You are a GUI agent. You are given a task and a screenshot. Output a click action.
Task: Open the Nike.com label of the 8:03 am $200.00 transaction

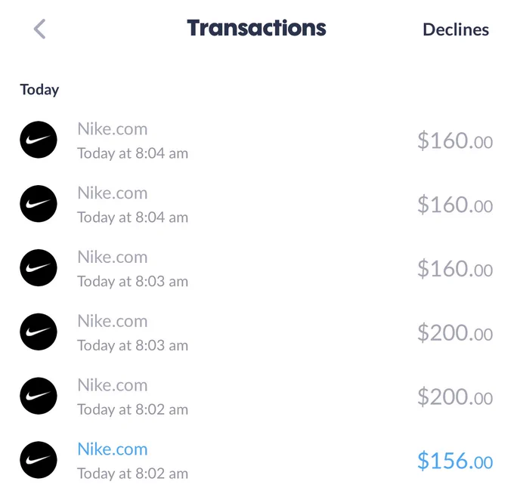point(113,321)
